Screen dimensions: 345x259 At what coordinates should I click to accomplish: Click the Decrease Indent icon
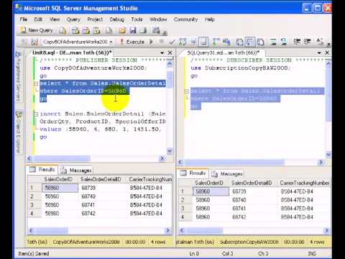click(297, 42)
